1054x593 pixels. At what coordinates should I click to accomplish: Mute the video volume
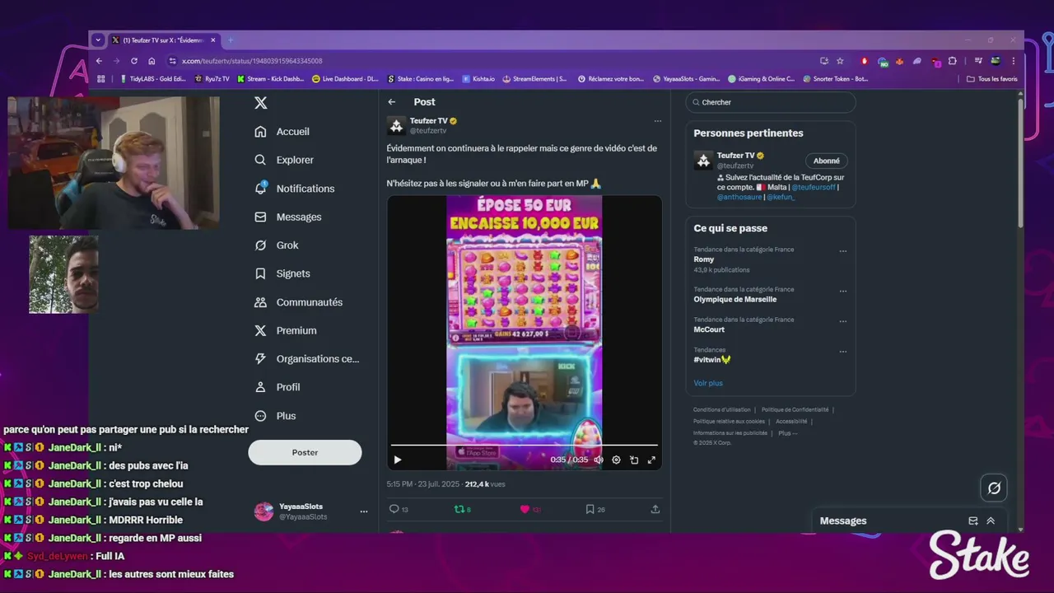pos(599,460)
